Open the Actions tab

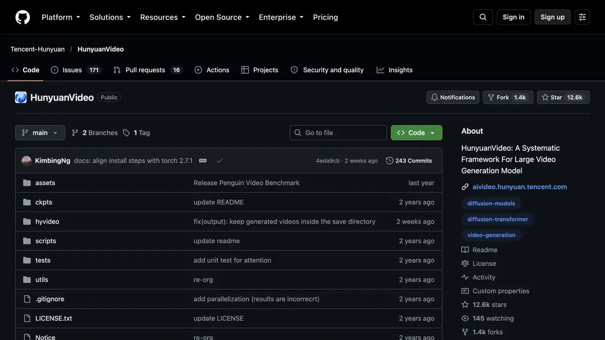[212, 70]
